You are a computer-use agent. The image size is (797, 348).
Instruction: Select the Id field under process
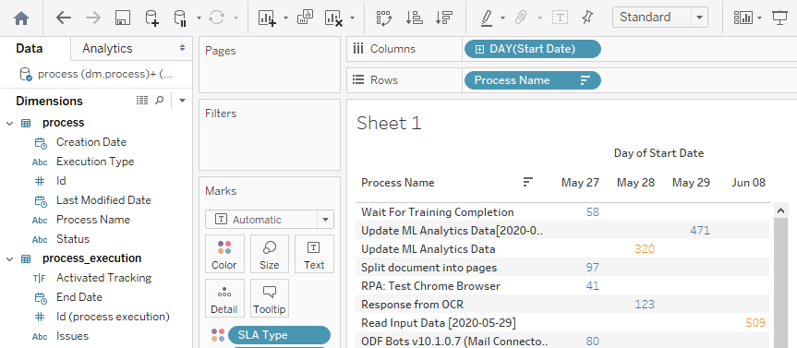61,181
